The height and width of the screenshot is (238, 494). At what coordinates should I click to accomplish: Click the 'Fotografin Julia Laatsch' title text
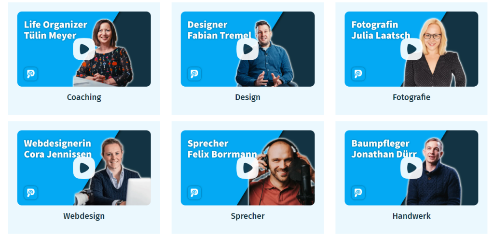click(381, 30)
